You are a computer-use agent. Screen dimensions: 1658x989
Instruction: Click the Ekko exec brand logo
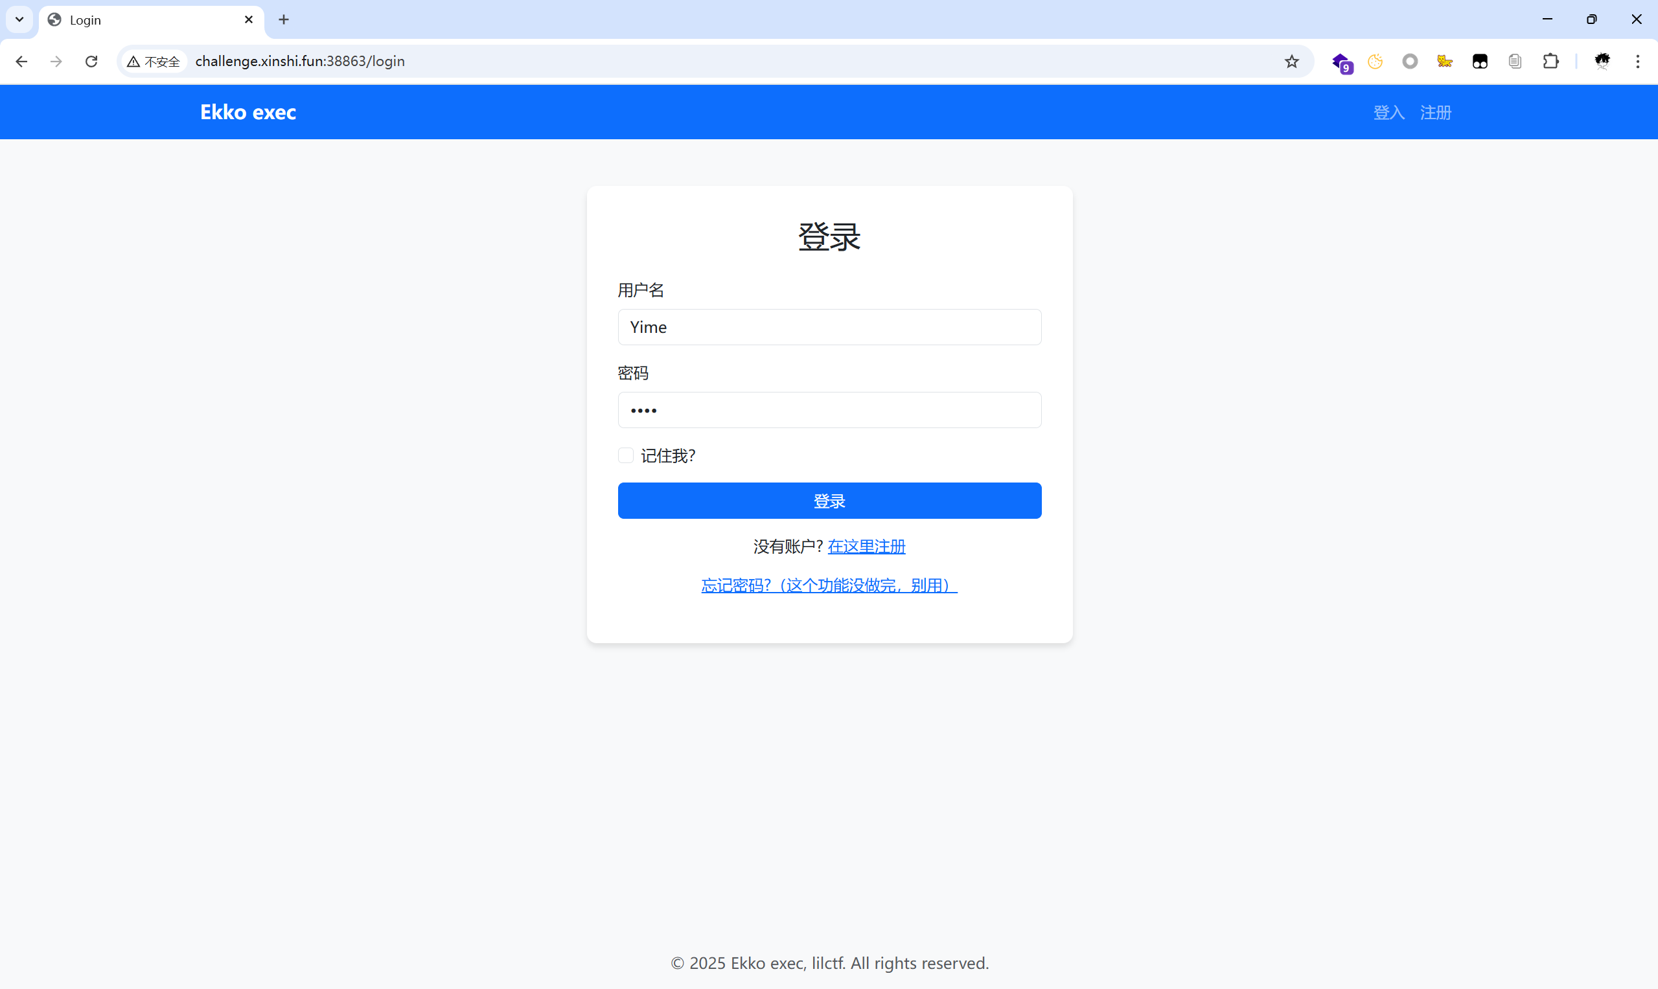[248, 112]
